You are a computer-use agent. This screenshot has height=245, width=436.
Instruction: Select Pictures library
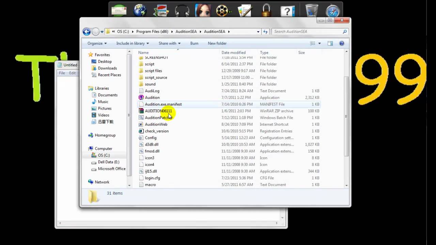[105, 109]
